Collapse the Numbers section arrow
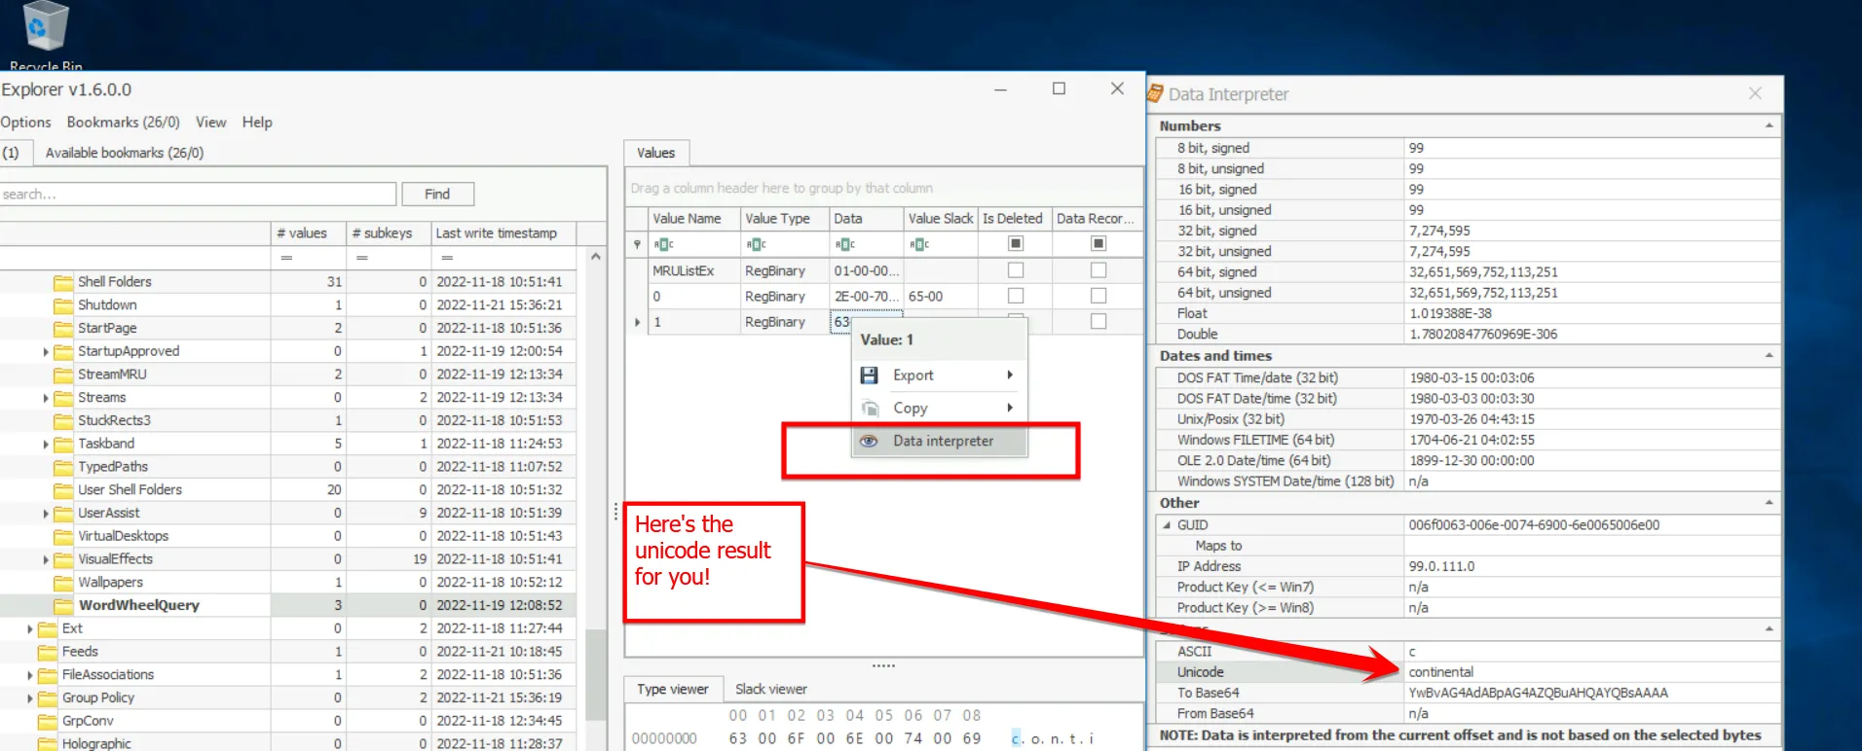The width and height of the screenshot is (1862, 751). 1769,126
